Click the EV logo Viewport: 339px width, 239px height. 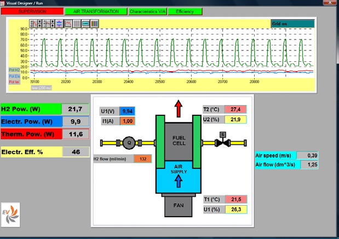[10, 214]
